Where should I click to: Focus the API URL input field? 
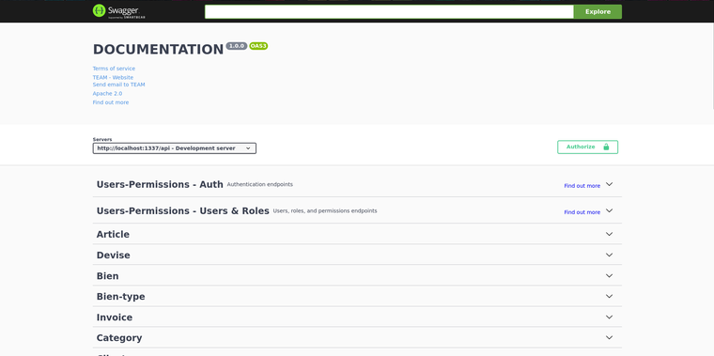pos(389,12)
